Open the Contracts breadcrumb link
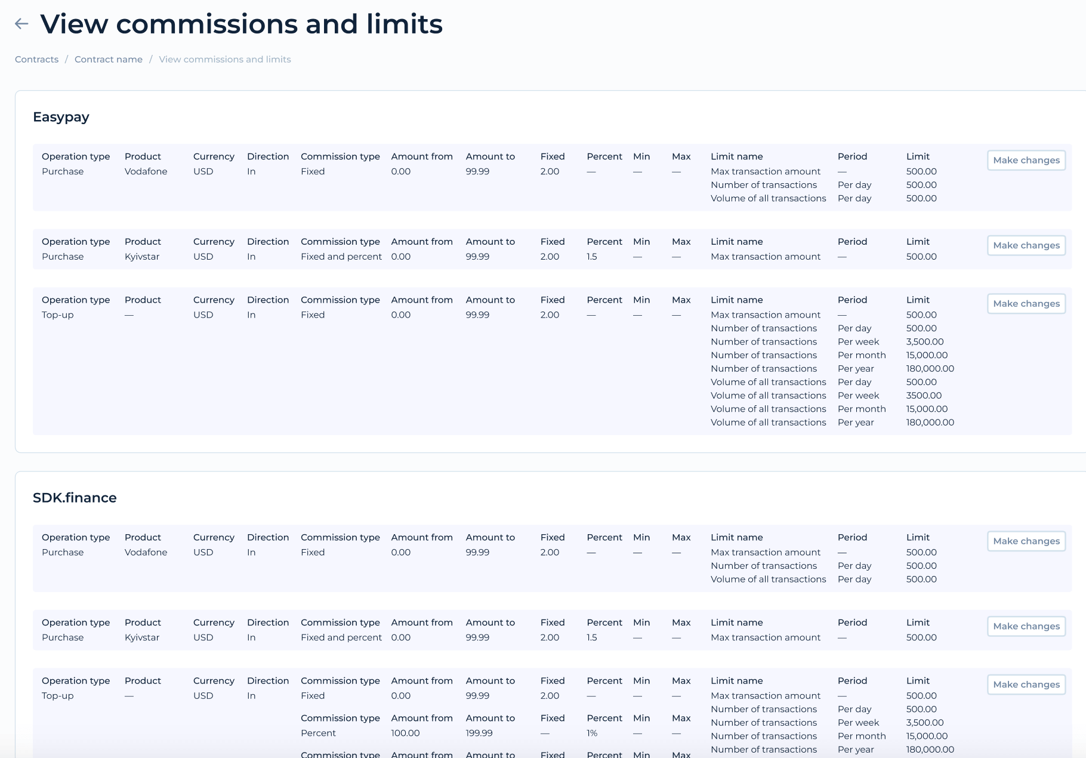This screenshot has height=758, width=1086. pyautogui.click(x=36, y=59)
